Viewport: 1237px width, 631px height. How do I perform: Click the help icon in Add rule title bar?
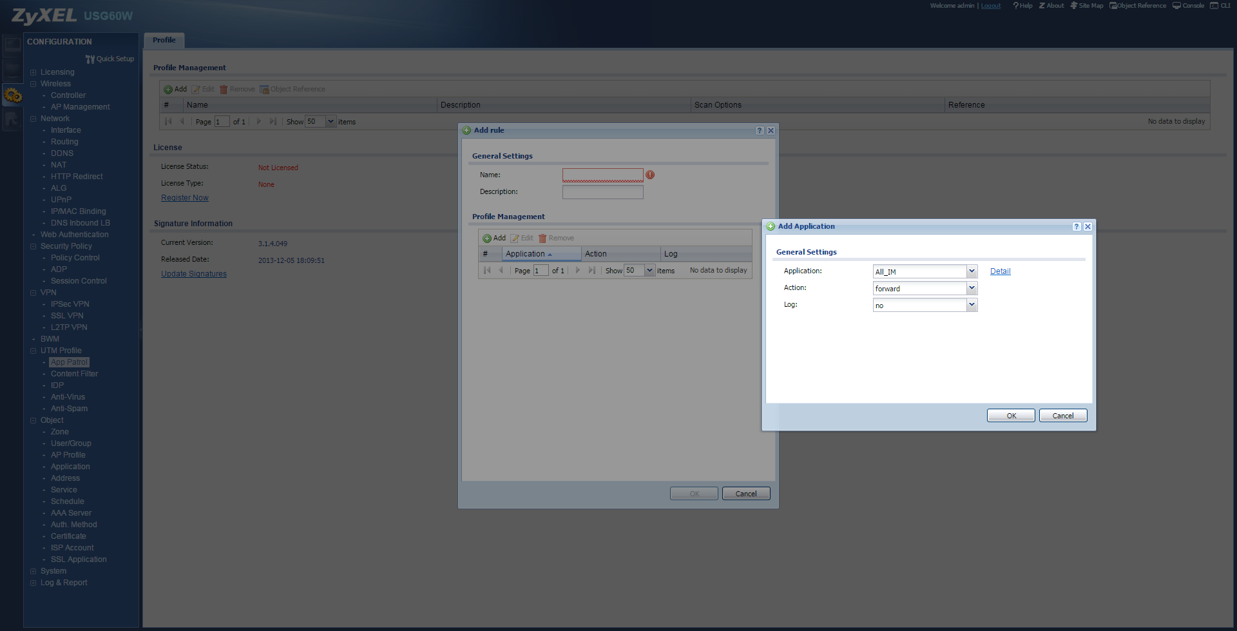760,131
